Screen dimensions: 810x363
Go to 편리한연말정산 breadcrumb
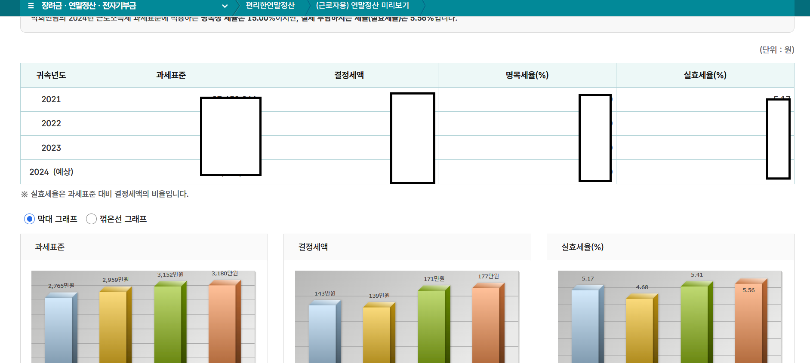(x=270, y=6)
